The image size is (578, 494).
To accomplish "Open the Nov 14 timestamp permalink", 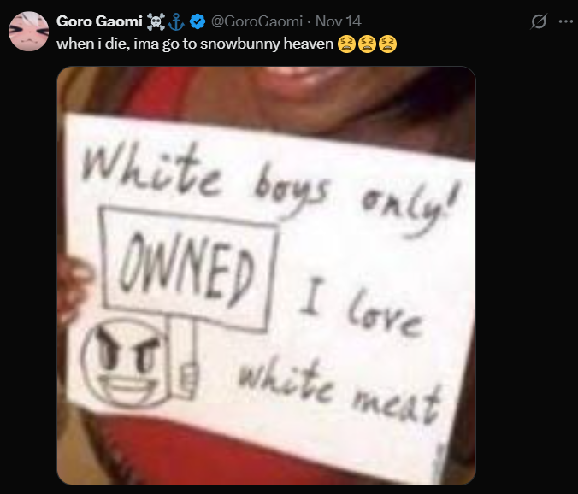I will pos(338,21).
